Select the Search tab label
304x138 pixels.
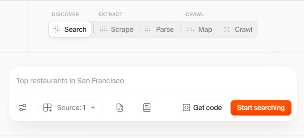click(75, 29)
